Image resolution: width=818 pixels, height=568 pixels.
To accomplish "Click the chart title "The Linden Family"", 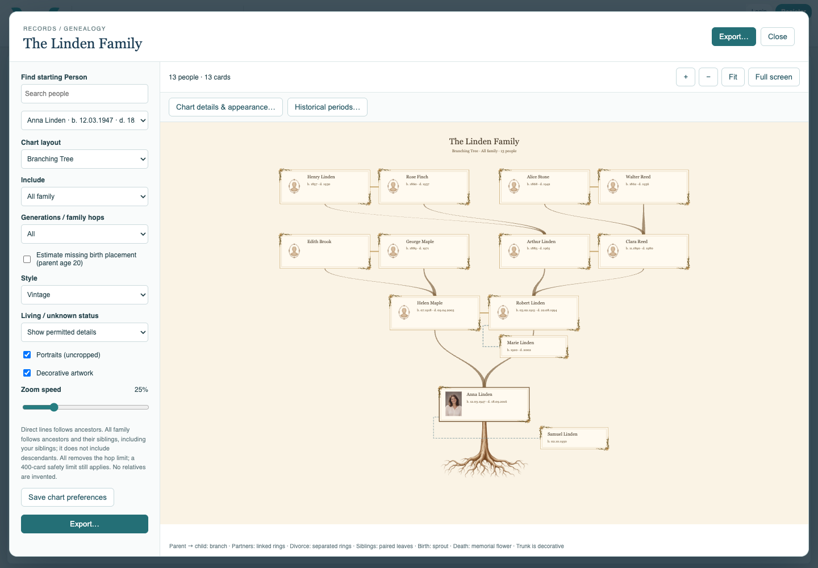I will click(484, 141).
